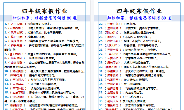The height and width of the screenshot is (110, 184).
Task: Select the red answer 和蔼可亲
Action: pyautogui.click(x=113, y=80)
